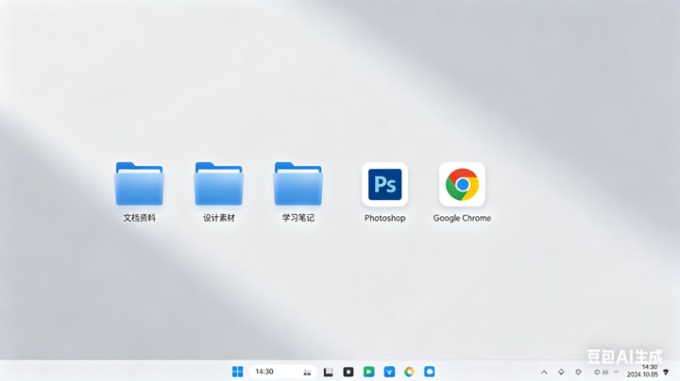
Task: Click the Photoshop label text
Action: pyautogui.click(x=384, y=218)
